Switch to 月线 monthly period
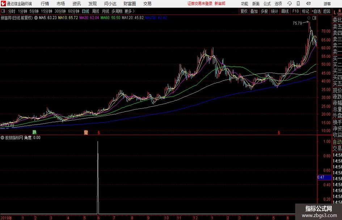 click(105, 11)
